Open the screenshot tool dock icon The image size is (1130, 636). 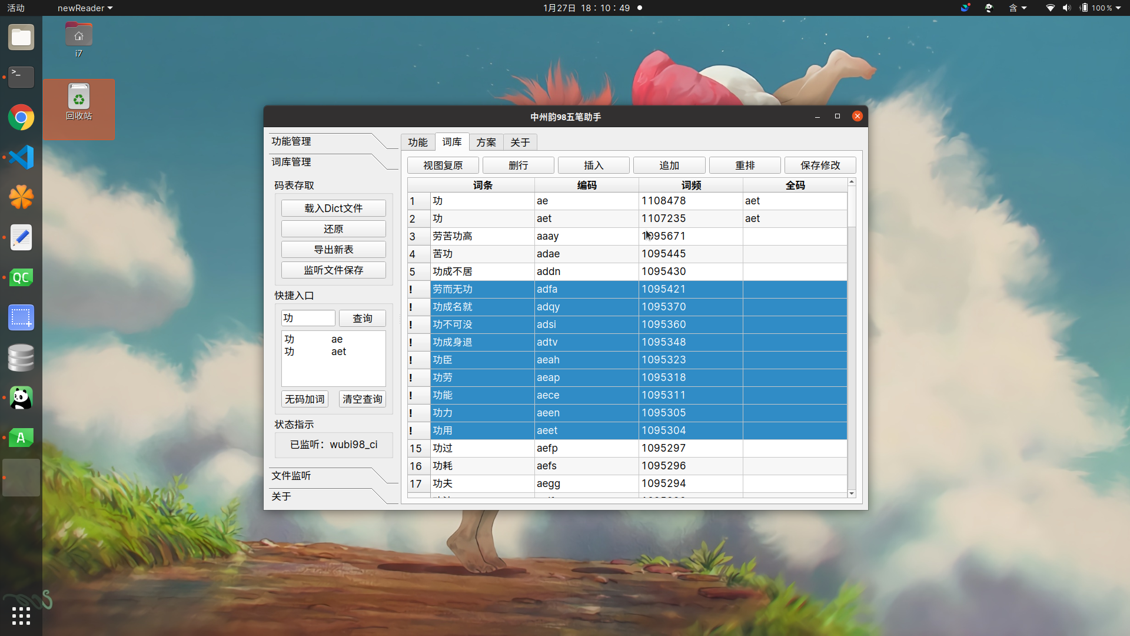click(21, 318)
